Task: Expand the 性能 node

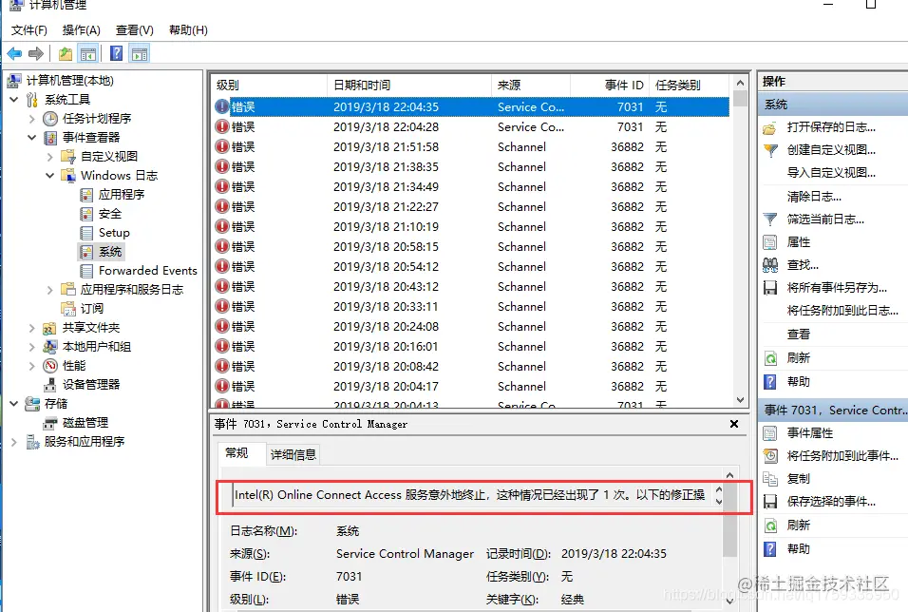Action: coord(32,366)
